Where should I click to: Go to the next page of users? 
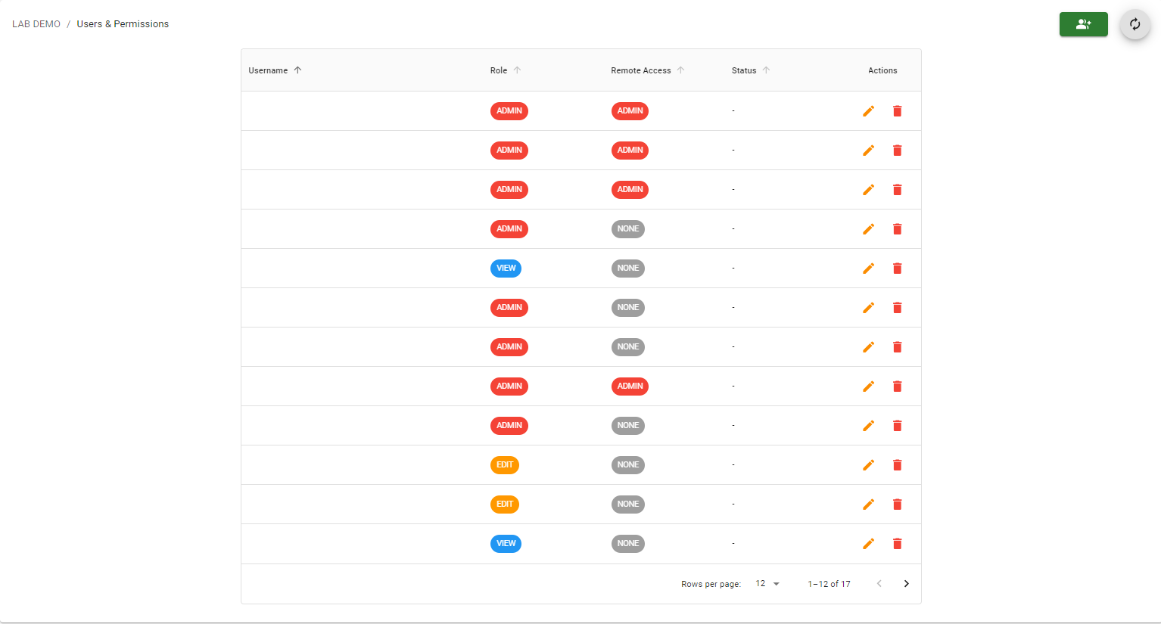click(906, 584)
